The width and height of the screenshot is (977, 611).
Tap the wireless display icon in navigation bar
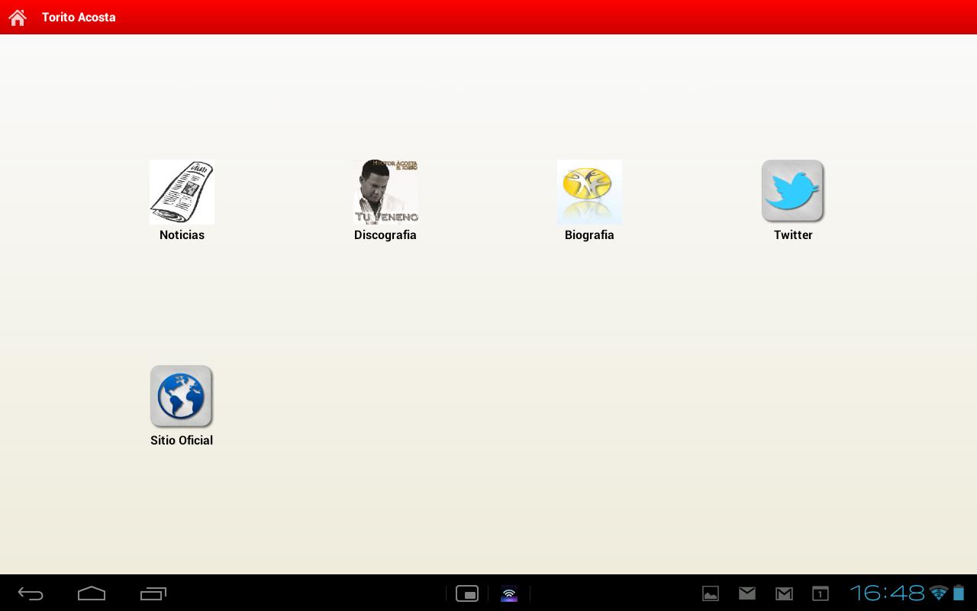click(x=509, y=593)
